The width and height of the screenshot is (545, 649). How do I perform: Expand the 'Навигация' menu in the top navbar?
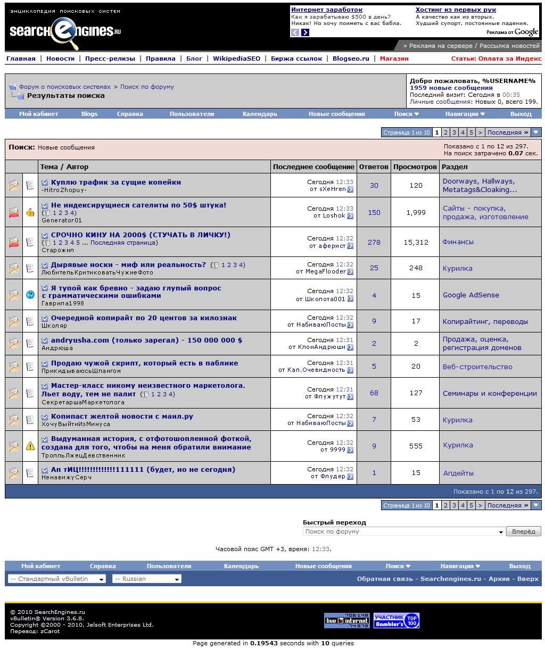(465, 114)
